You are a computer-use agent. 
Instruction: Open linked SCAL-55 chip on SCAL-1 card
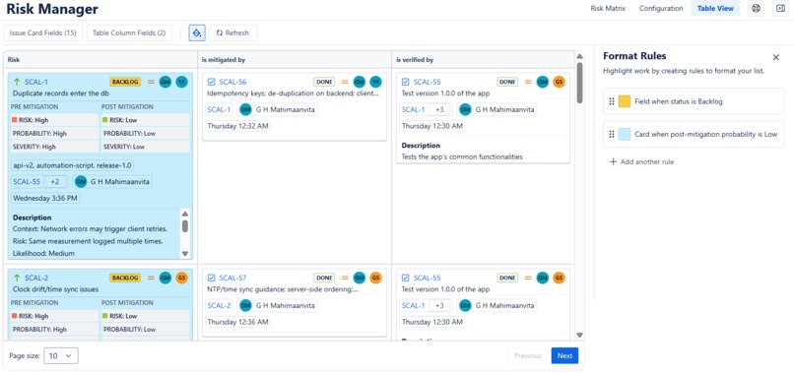(27, 182)
